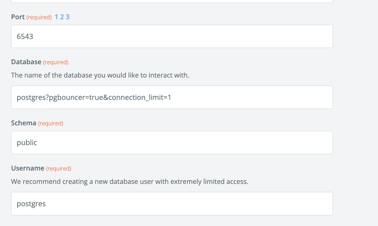Click the database description helper text
Viewport: 378px width, 226px height.
(100, 75)
